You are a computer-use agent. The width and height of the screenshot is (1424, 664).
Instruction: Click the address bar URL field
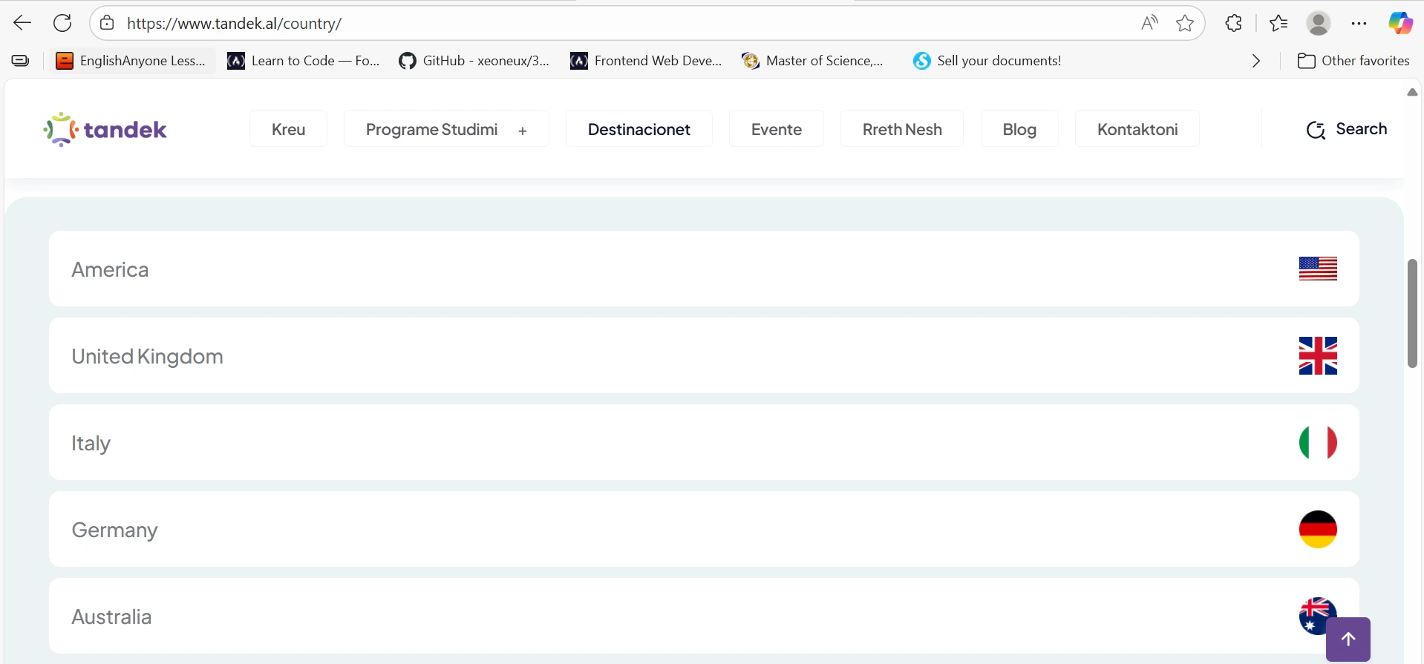coord(594,23)
